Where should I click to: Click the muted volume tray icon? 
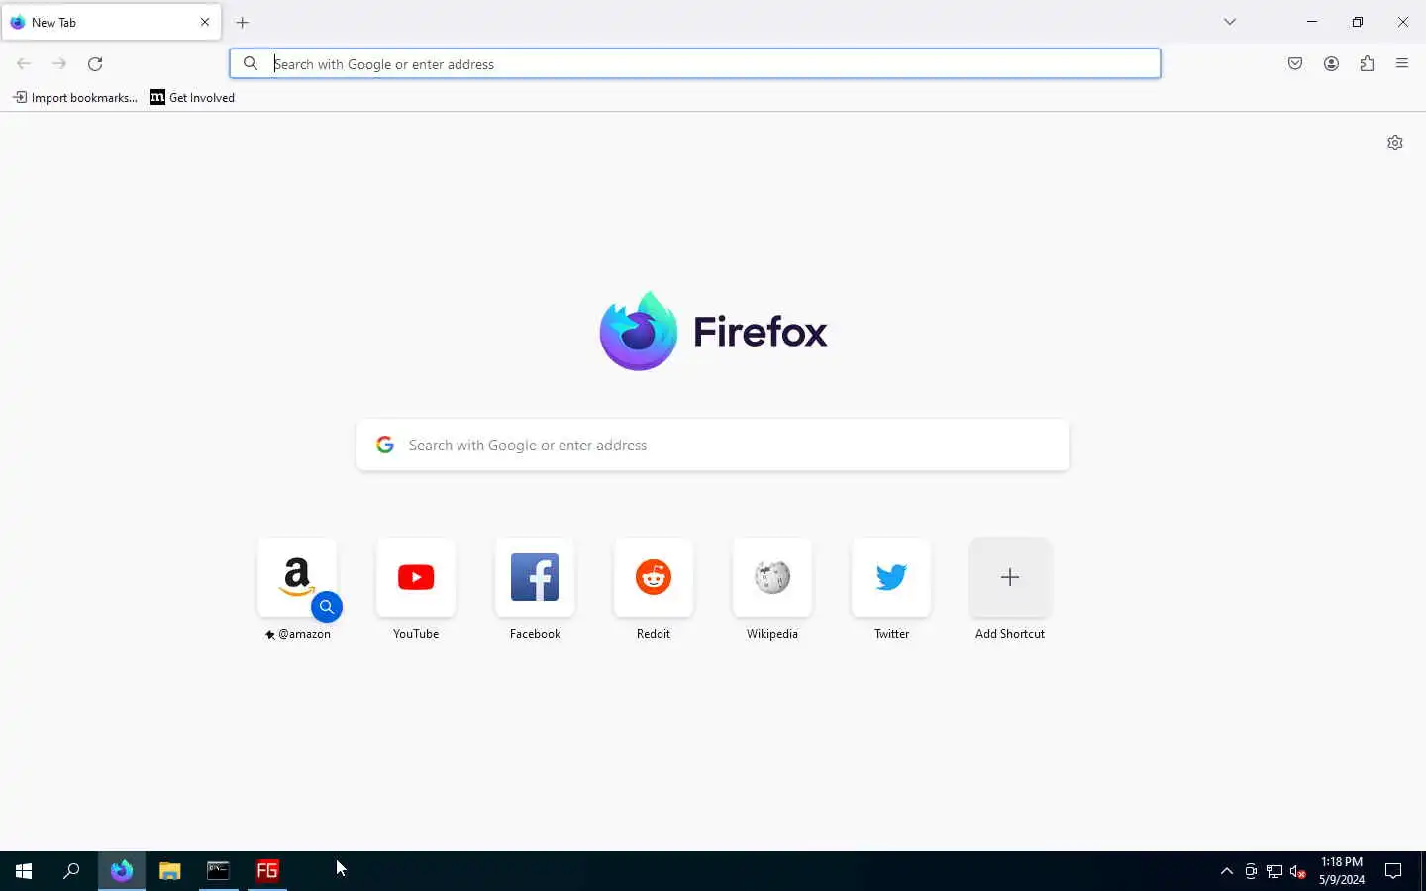click(1298, 871)
